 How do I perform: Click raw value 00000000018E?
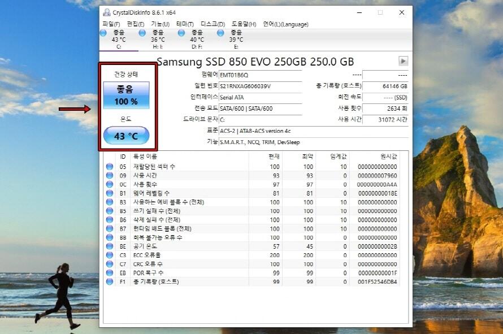click(378, 193)
